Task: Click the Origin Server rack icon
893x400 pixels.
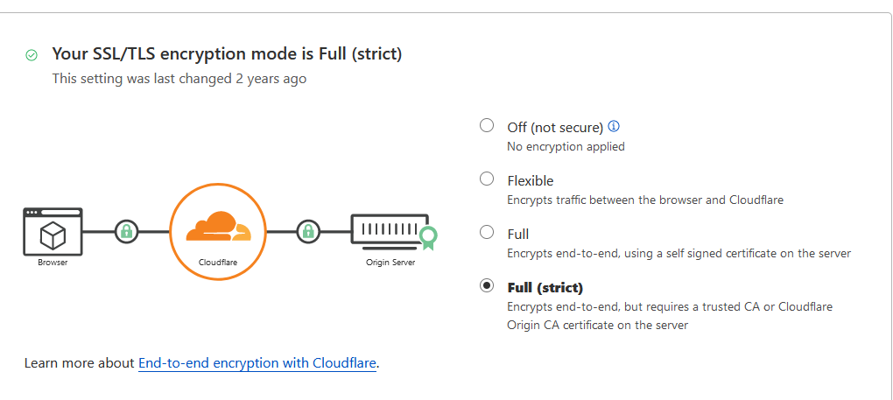Action: point(390,229)
